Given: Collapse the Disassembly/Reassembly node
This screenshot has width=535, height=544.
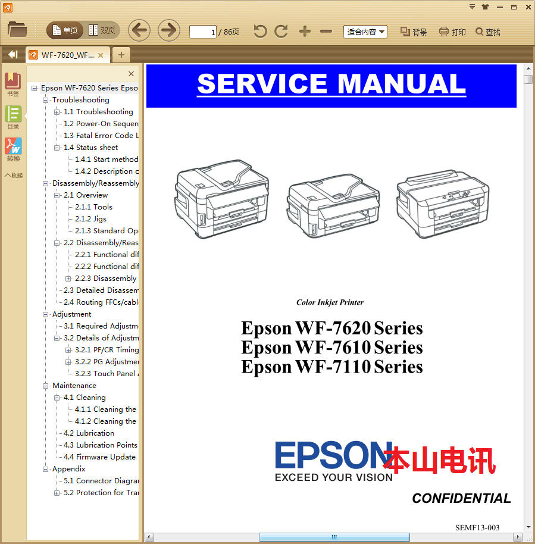Looking at the screenshot, I should [45, 183].
